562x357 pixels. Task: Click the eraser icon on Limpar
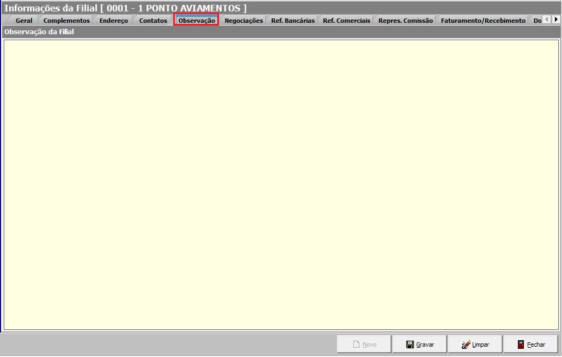point(466,345)
